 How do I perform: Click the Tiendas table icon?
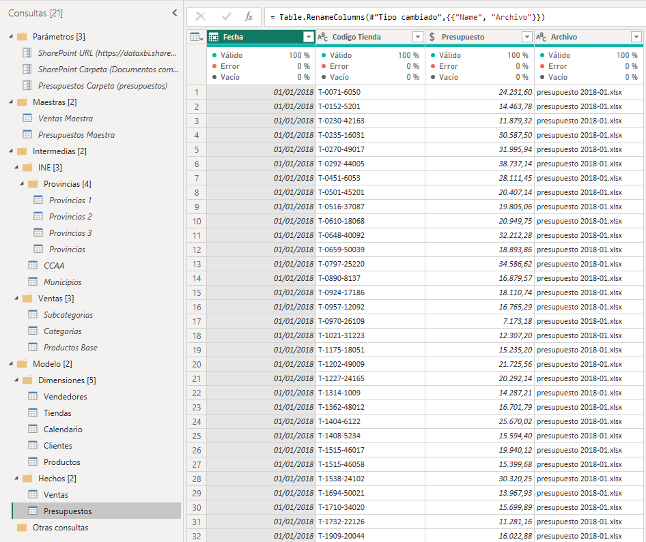(33, 412)
